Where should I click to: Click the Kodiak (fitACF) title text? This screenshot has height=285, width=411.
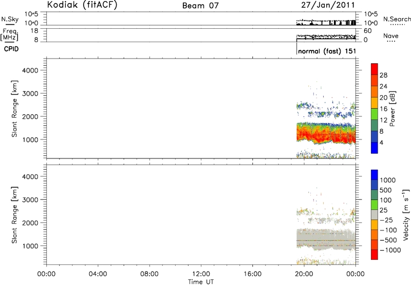pyautogui.click(x=82, y=5)
